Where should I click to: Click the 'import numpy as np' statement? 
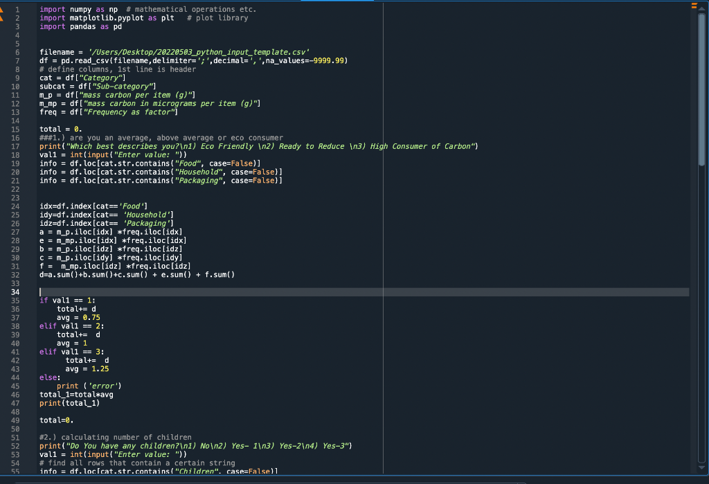tap(79, 9)
